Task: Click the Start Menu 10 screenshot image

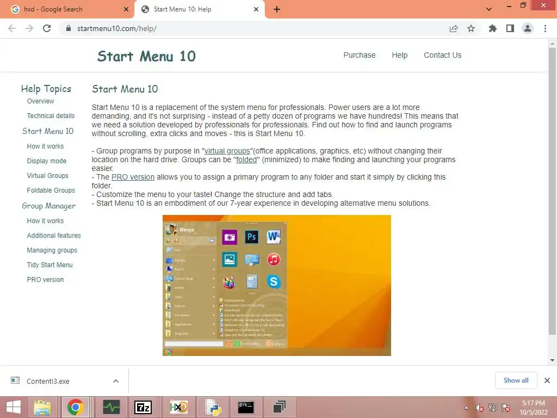Action: point(277,285)
